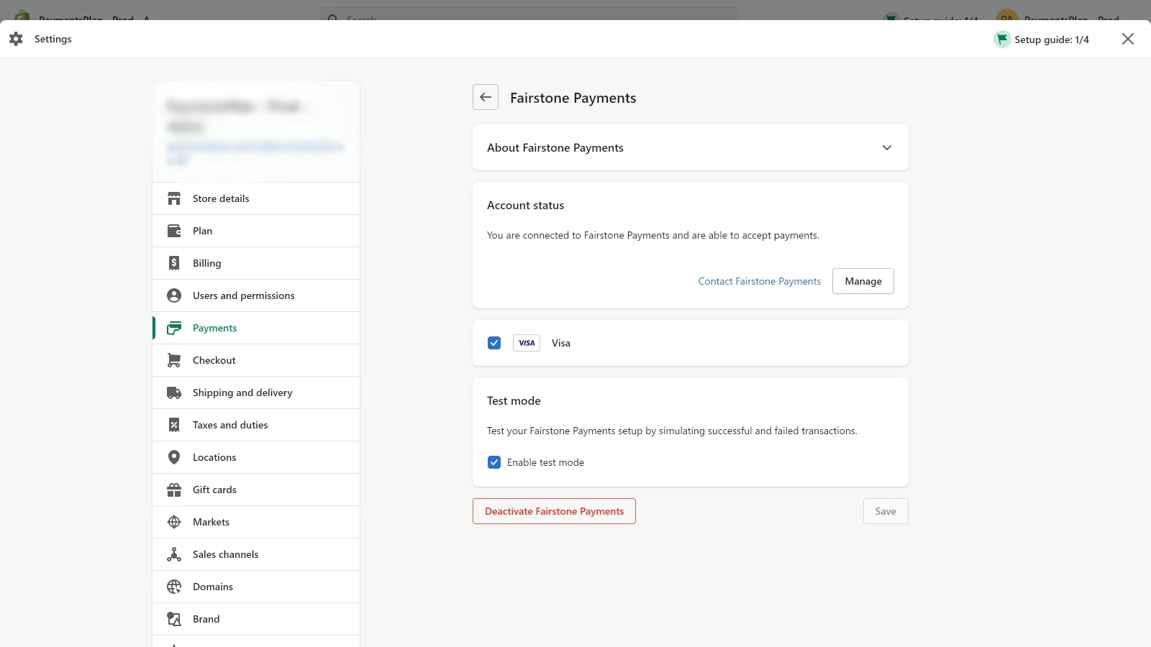Click the Enable test mode label
The width and height of the screenshot is (1151, 647).
[x=545, y=462]
